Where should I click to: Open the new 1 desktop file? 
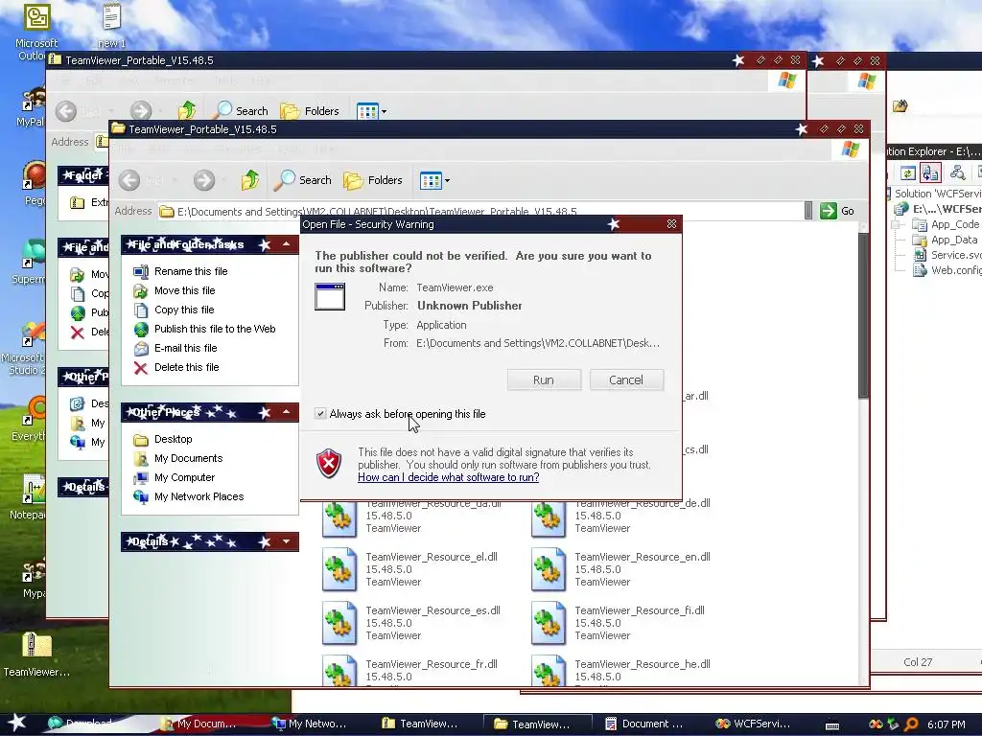[111, 25]
